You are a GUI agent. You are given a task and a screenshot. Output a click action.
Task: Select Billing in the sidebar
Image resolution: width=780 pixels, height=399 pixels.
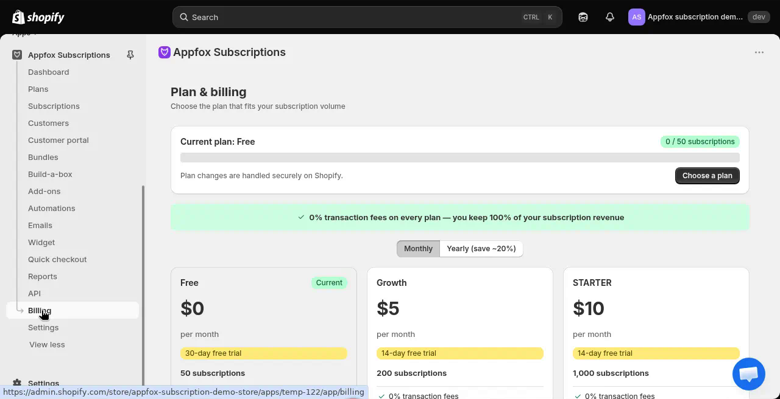(73, 310)
